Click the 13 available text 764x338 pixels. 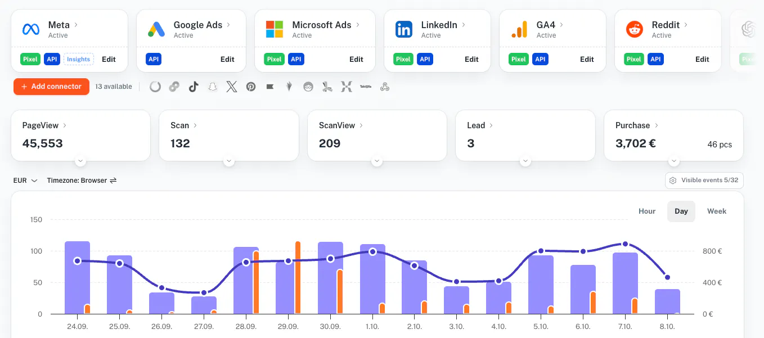coord(114,87)
